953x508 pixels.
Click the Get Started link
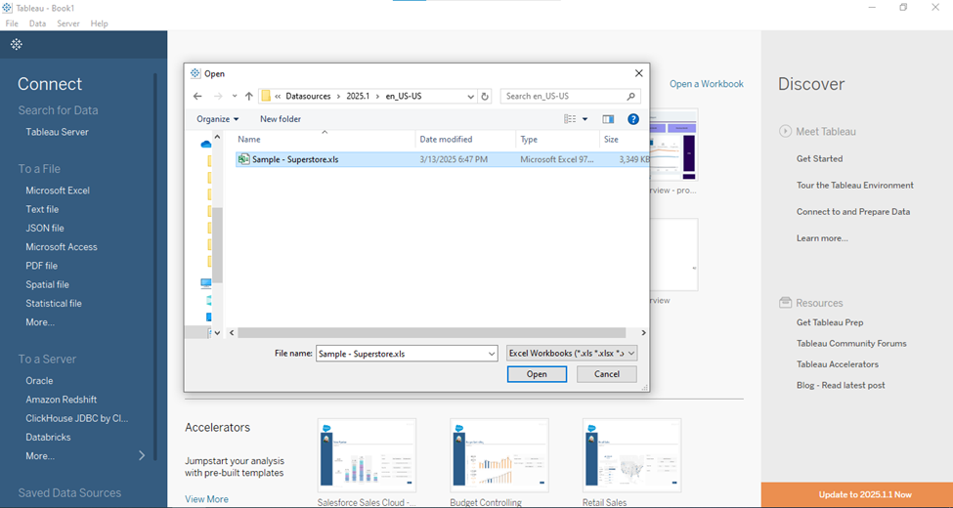point(819,158)
